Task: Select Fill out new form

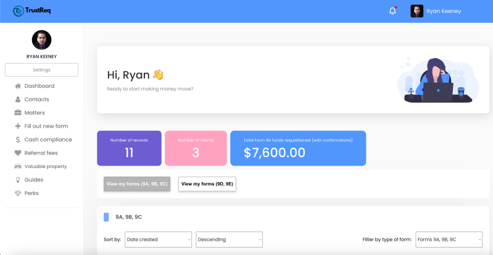Action: click(x=46, y=126)
